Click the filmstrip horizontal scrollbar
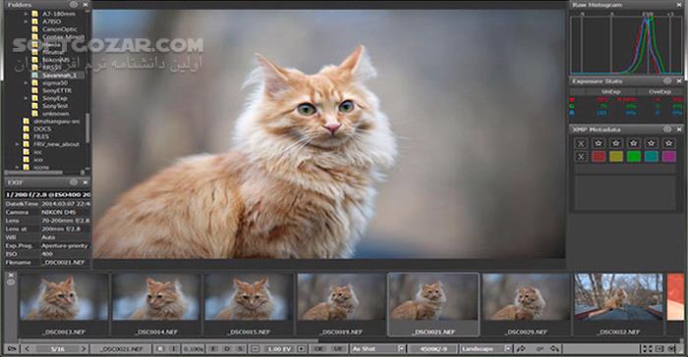Screen dimensions: 688x357 pos(169,340)
